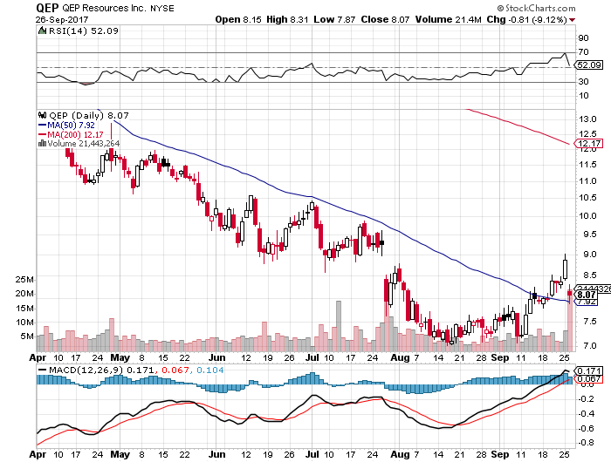The height and width of the screenshot is (462, 611).
Task: Click the candlestick icon beside QEP (Daily)
Action: [x=40, y=113]
